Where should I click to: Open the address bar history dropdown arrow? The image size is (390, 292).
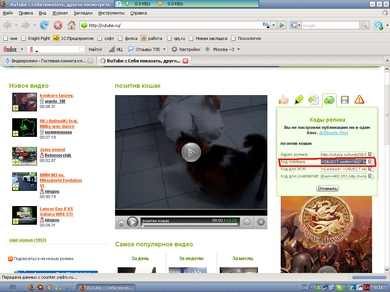tap(273, 25)
